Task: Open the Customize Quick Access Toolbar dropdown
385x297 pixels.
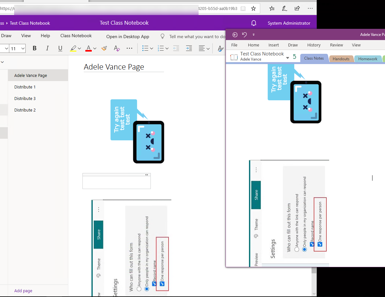Action: pos(253,35)
